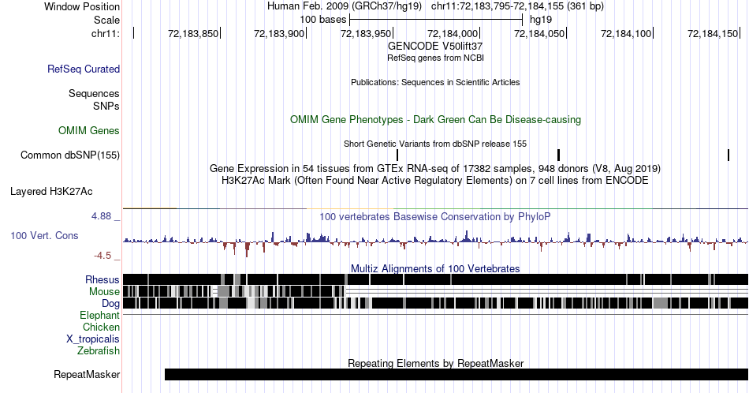Screen dimensions: 749x393
Task: Click the Scale label
Action: (x=106, y=20)
